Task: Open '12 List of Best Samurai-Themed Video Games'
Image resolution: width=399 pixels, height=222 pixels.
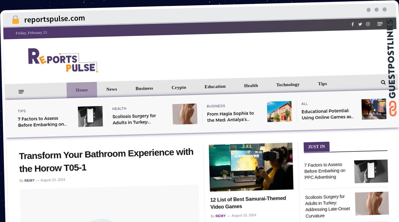Action: click(x=248, y=202)
